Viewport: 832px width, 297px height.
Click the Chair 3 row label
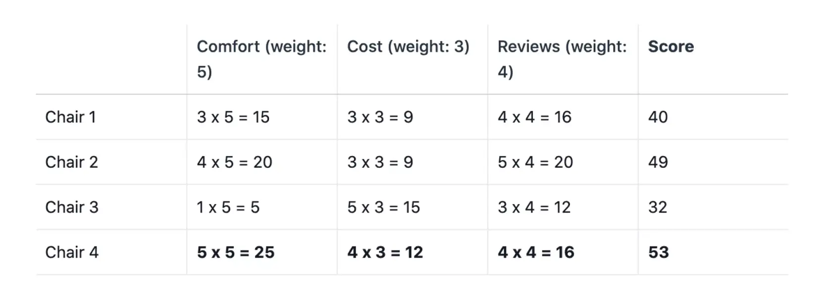click(72, 207)
